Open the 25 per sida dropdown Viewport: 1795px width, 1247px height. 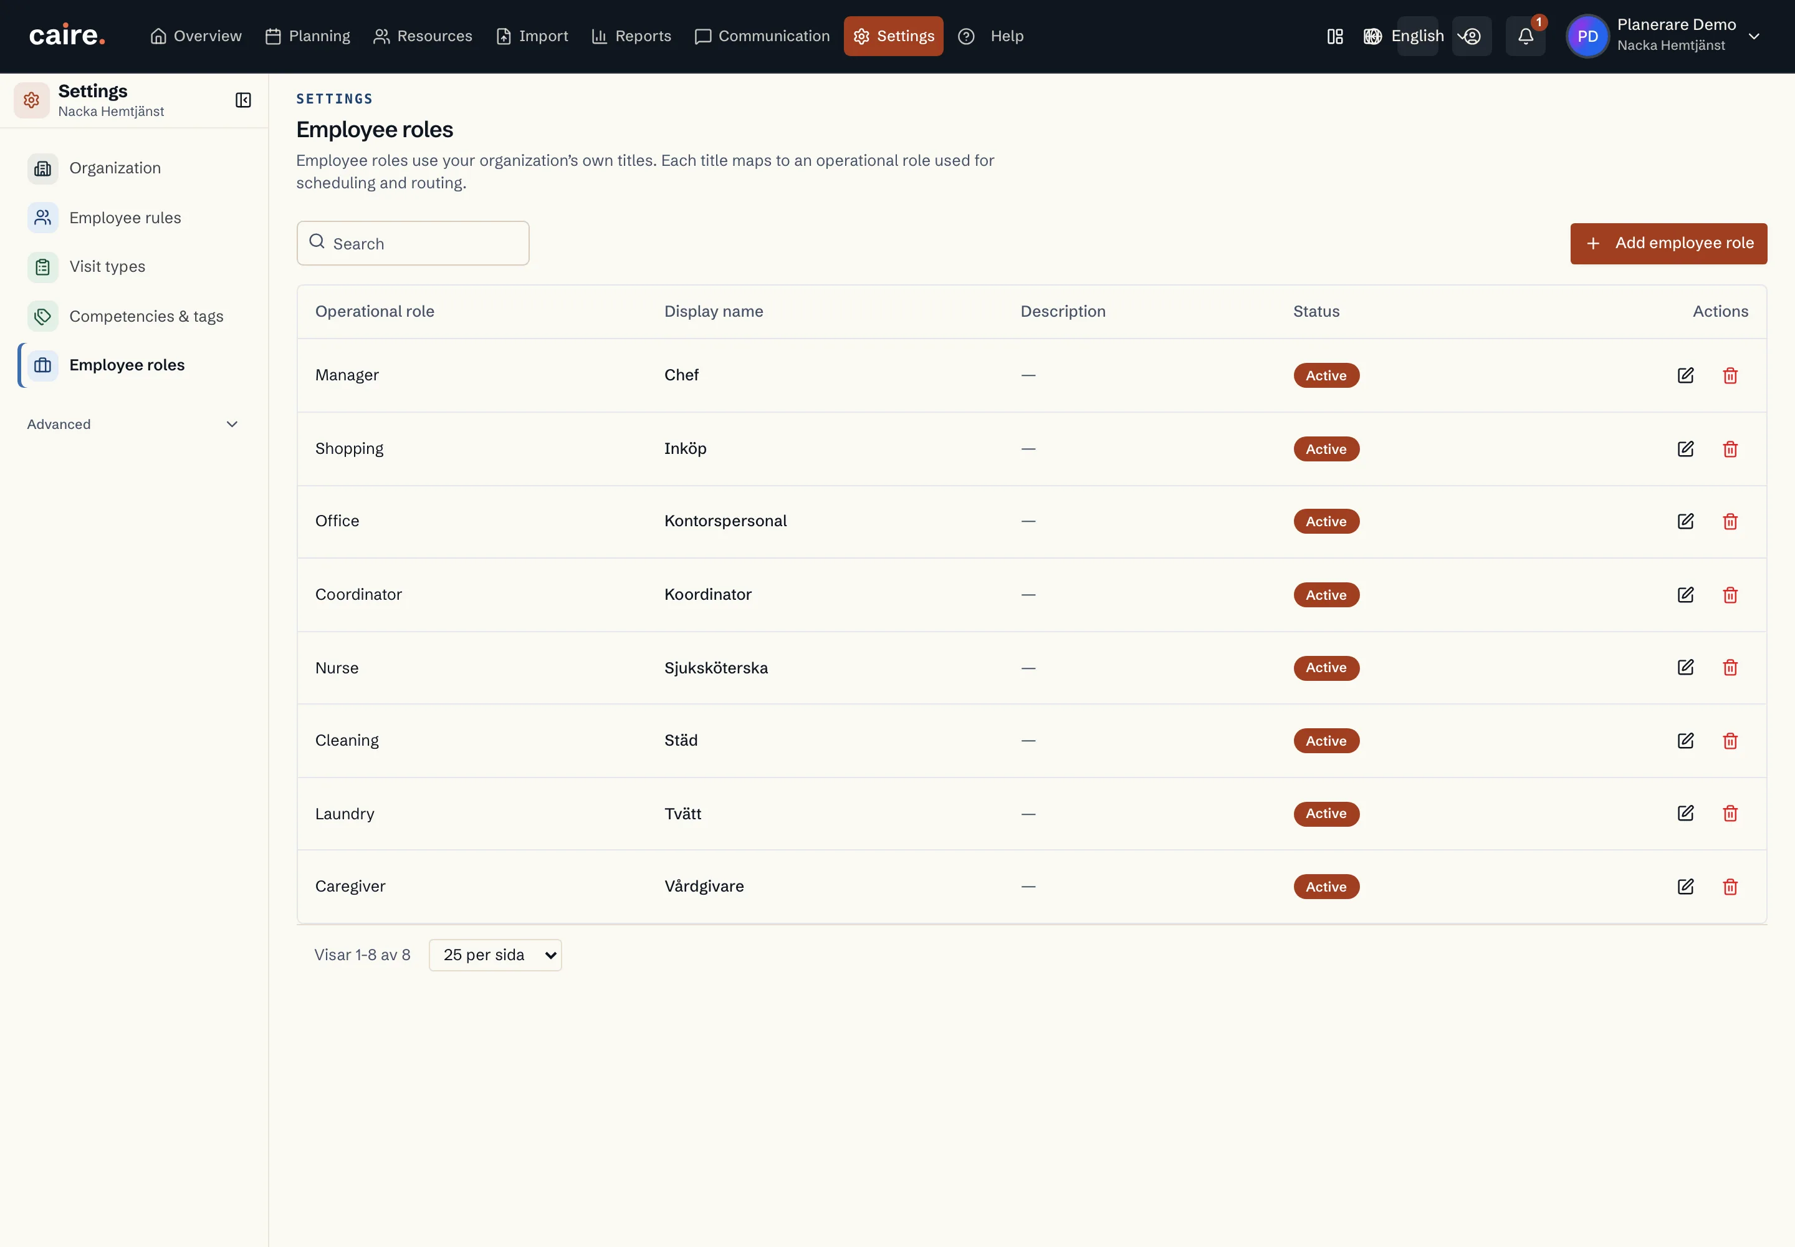(x=495, y=955)
